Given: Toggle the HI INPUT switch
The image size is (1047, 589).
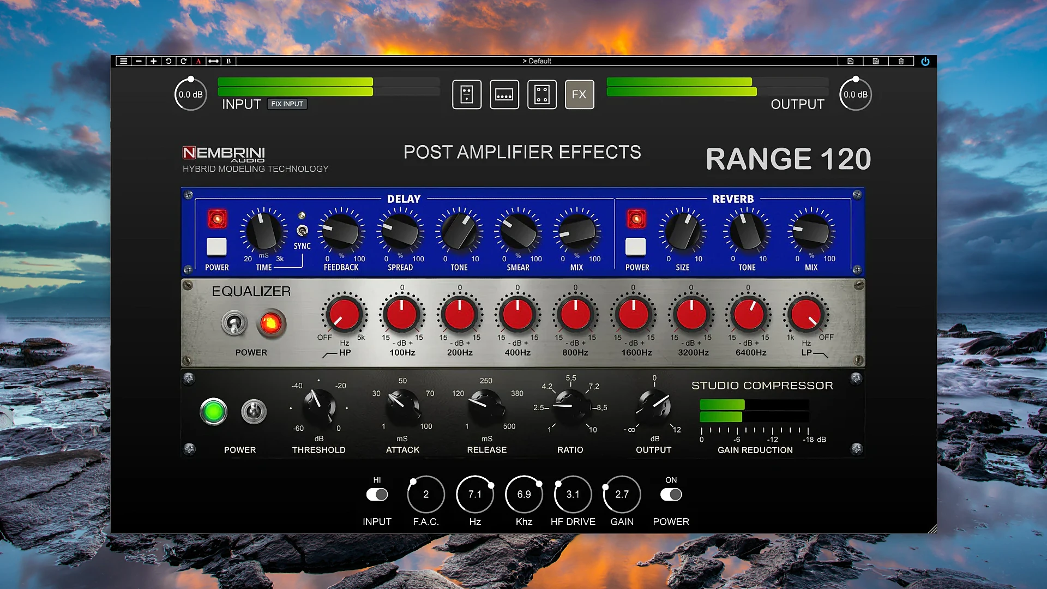Looking at the screenshot, I should [x=377, y=495].
